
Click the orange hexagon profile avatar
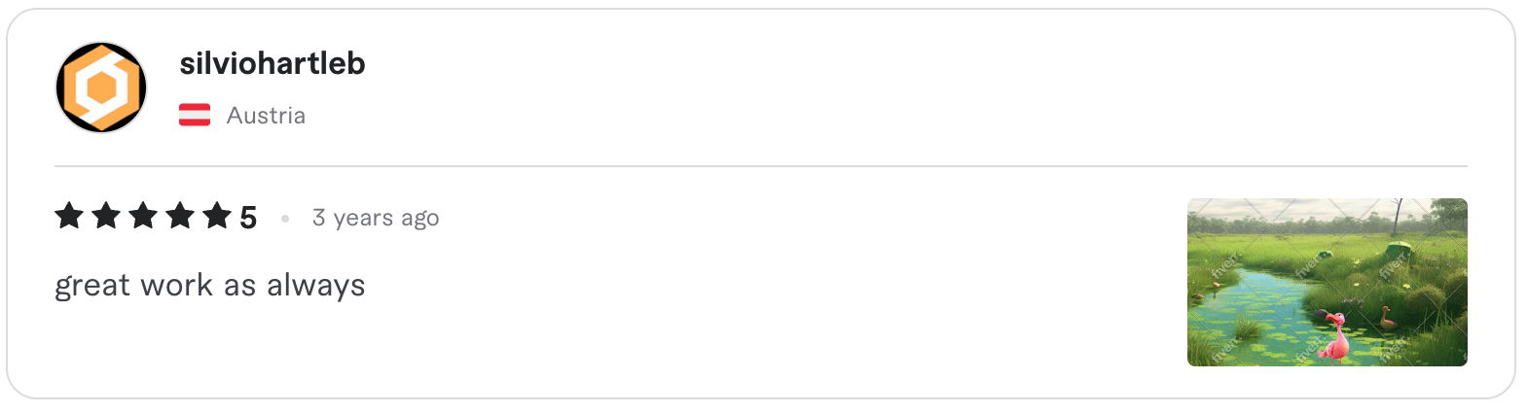pos(101,87)
